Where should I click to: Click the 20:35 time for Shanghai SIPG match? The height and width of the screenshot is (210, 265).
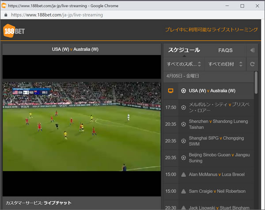click(170, 141)
